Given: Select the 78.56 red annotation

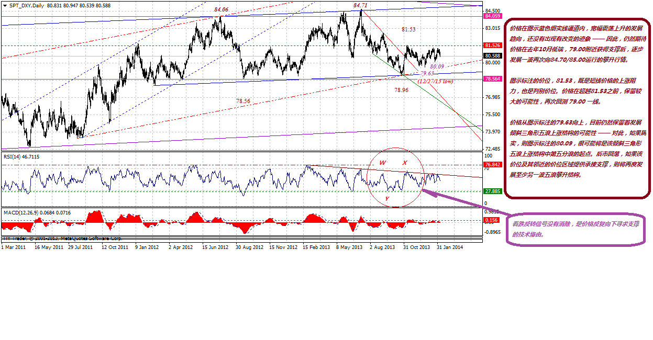Looking at the screenshot, I should [243, 101].
